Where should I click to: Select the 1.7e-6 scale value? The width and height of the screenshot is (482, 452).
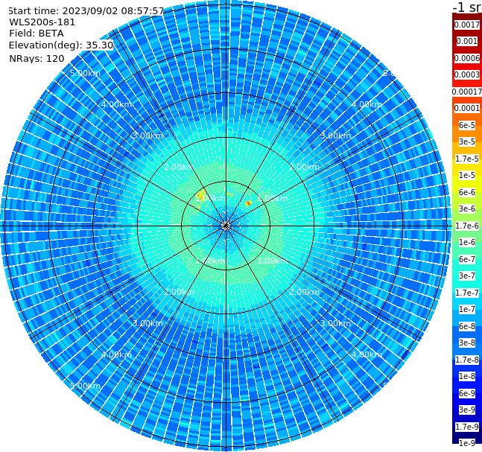pyautogui.click(x=467, y=226)
